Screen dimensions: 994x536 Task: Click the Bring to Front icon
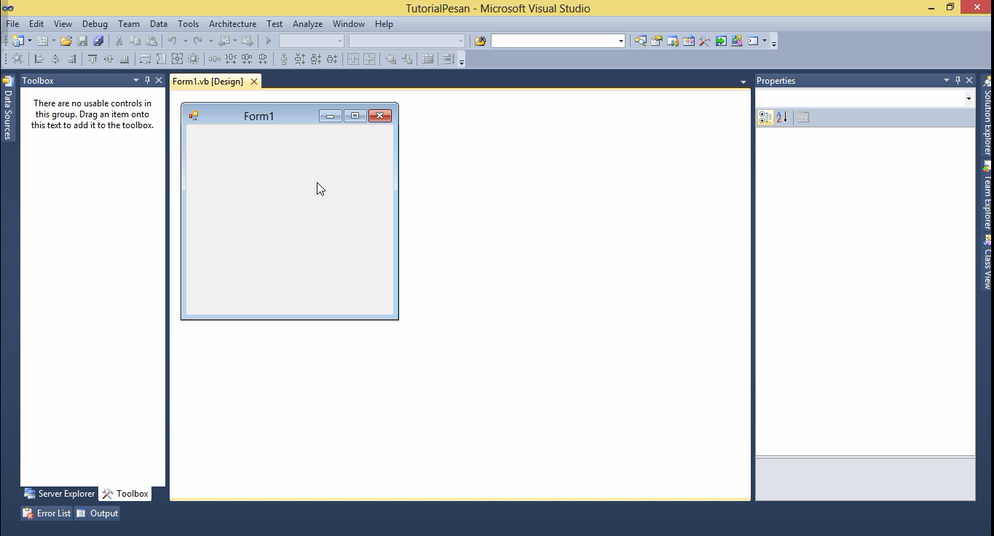coord(391,59)
